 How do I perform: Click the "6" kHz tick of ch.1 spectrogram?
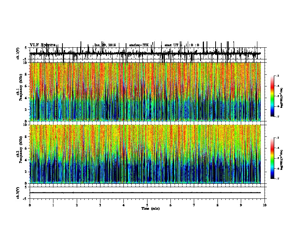coord(26,86)
